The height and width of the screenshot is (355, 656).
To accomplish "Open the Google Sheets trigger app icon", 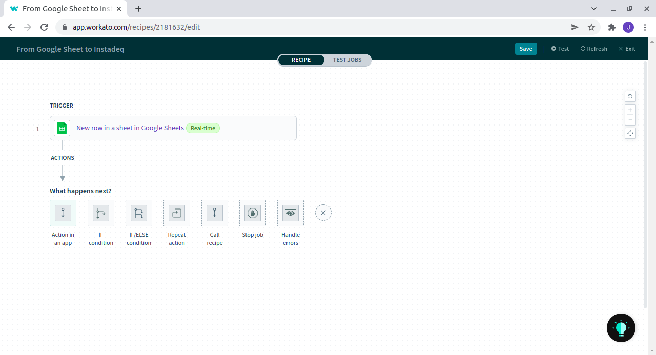I will [x=62, y=128].
